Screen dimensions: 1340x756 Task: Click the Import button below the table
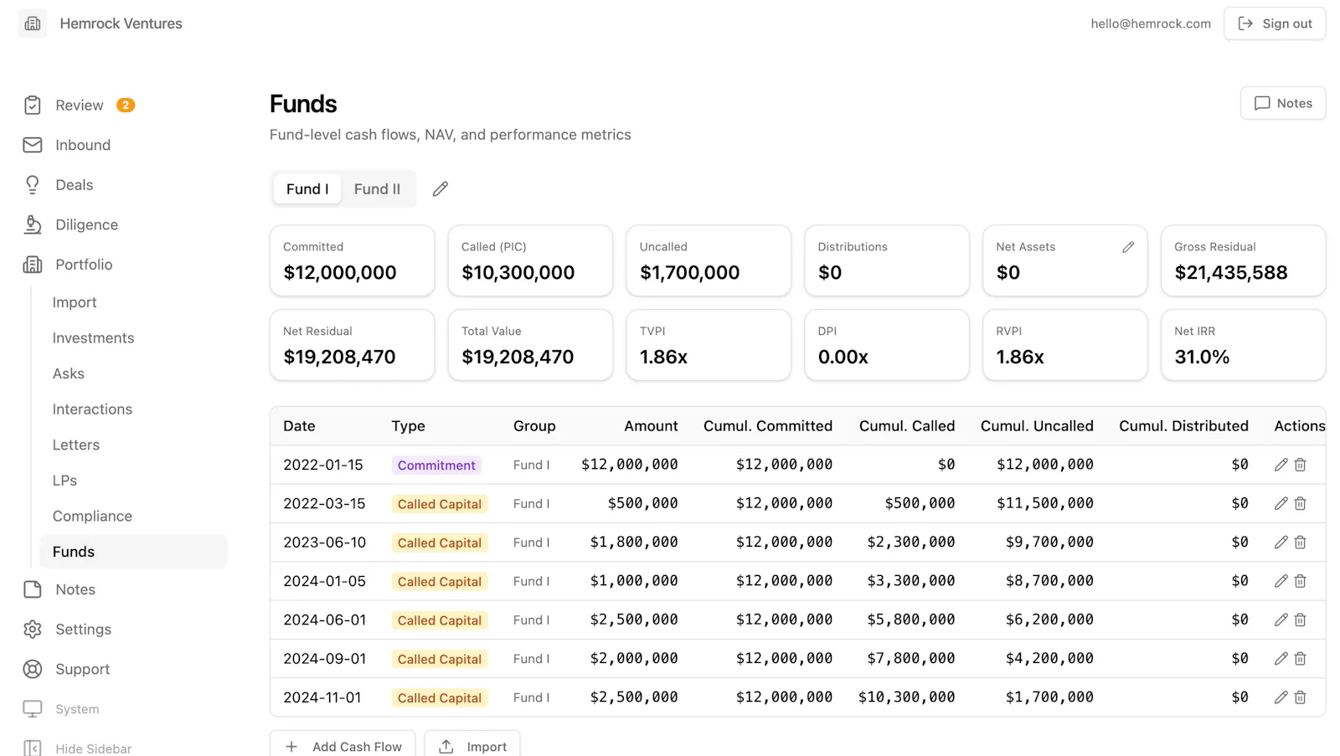[472, 746]
